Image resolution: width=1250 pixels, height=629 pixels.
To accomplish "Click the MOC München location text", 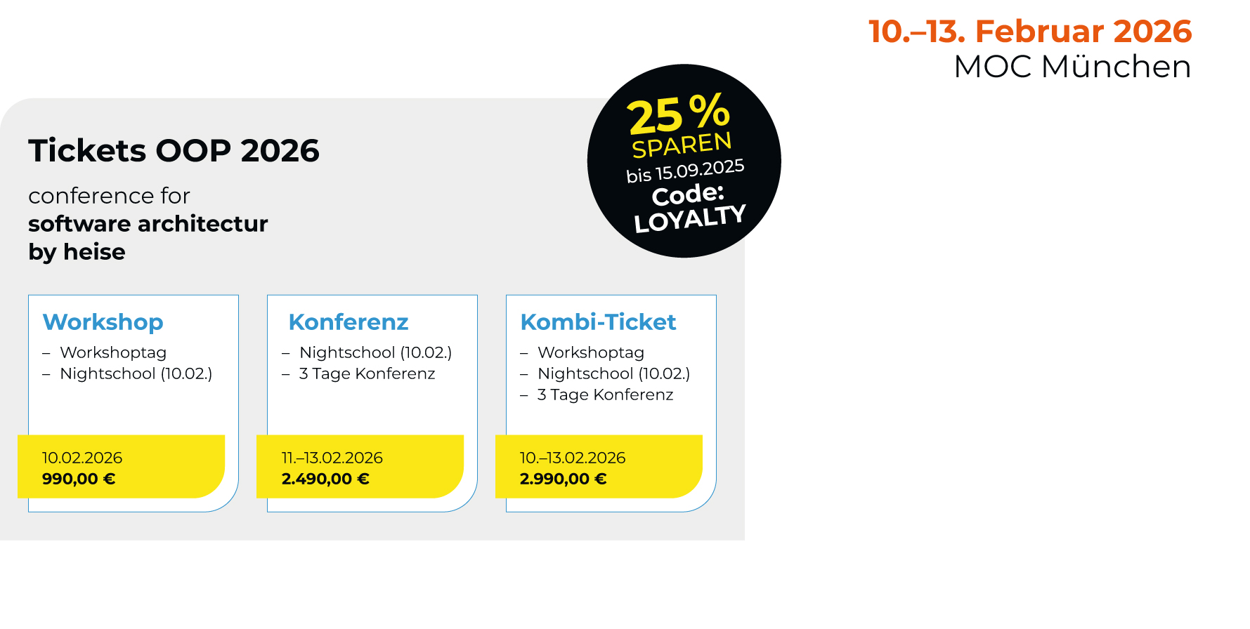I will pyautogui.click(x=1072, y=67).
